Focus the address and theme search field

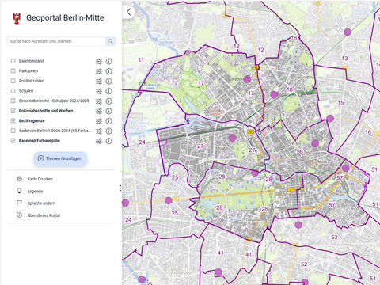pos(56,41)
